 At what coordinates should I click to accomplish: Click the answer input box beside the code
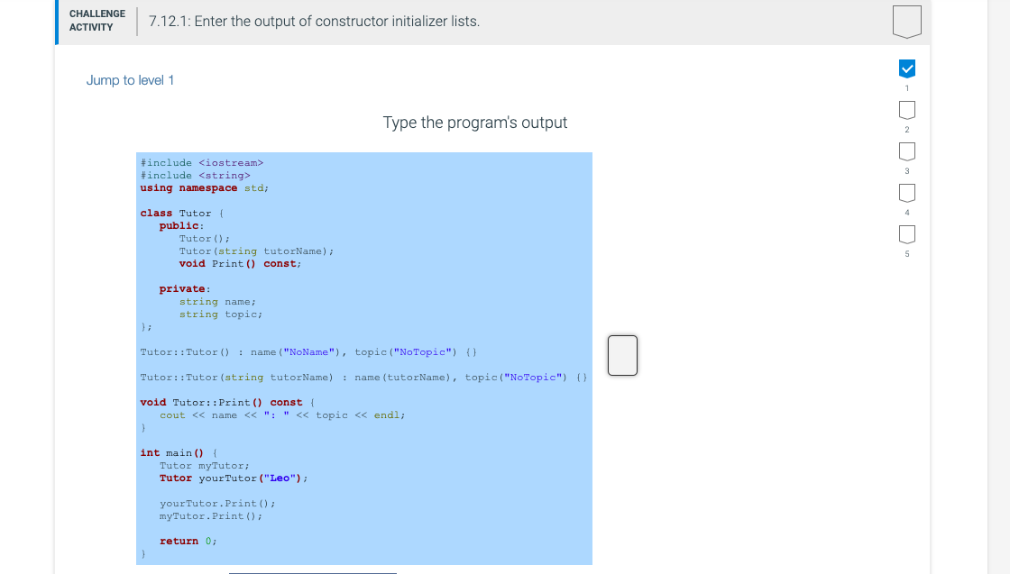pyautogui.click(x=622, y=355)
